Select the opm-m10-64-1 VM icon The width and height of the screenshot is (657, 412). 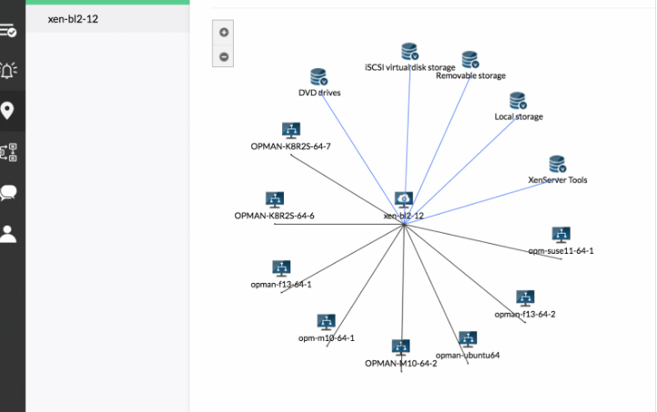tap(326, 322)
